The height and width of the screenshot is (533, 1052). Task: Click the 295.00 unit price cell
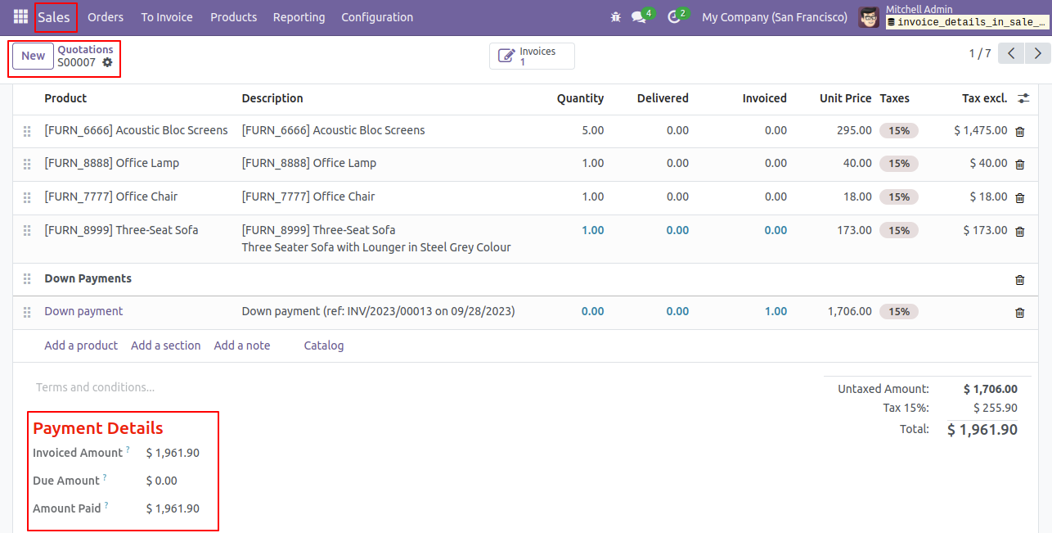pos(854,130)
